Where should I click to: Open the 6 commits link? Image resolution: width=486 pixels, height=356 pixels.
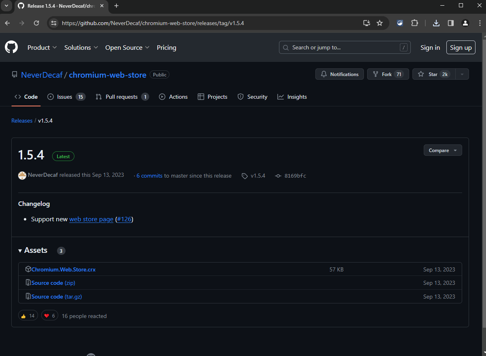150,176
